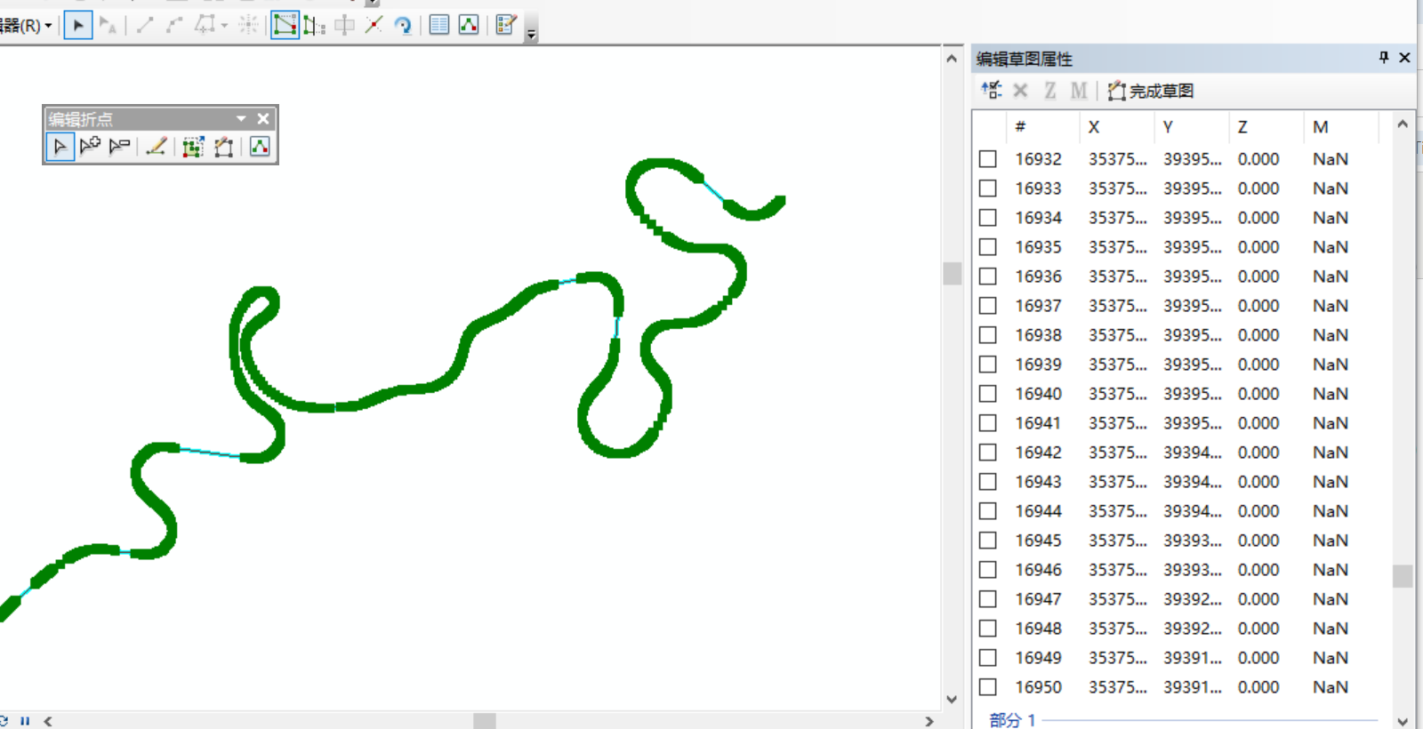Click the vertex table scrollbar thumb
The image size is (1423, 729).
[1403, 576]
